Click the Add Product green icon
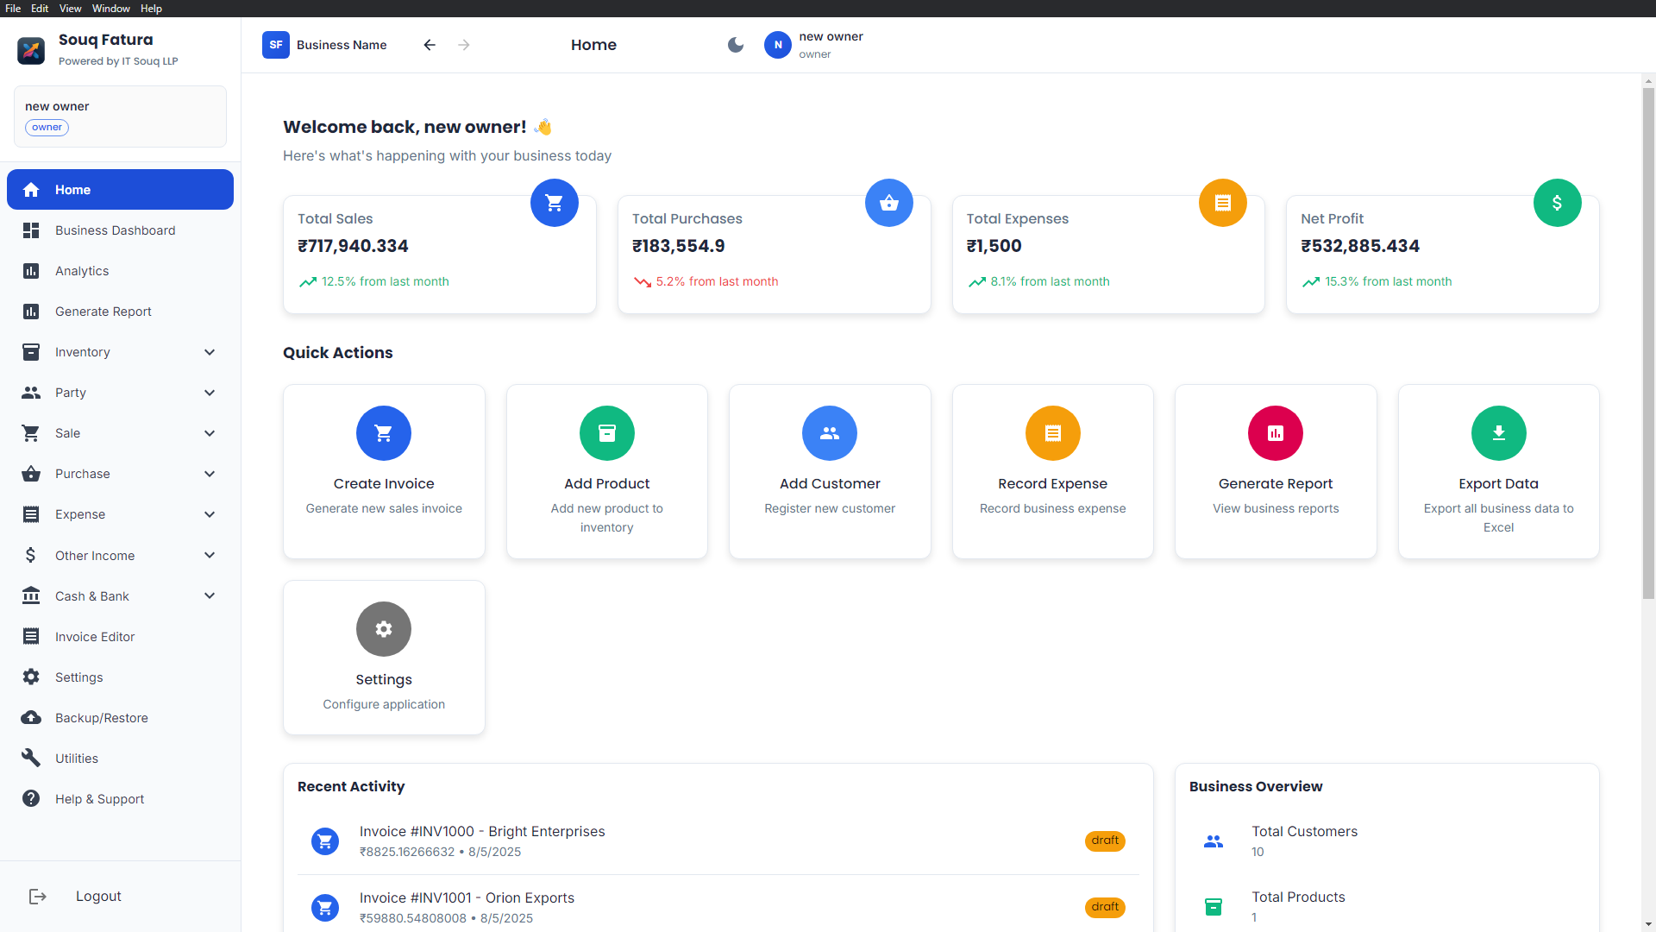Viewport: 1656px width, 932px height. point(606,433)
